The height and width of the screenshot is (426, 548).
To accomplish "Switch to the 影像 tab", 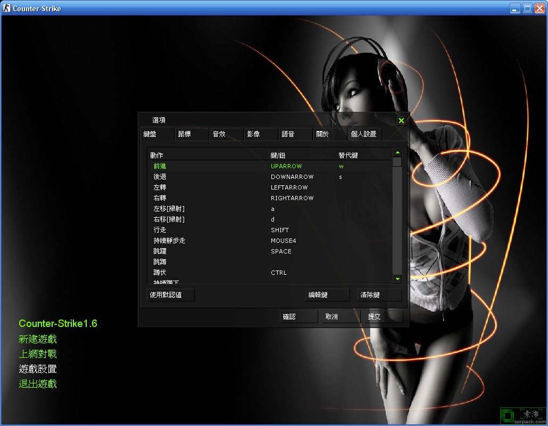I will (x=260, y=134).
